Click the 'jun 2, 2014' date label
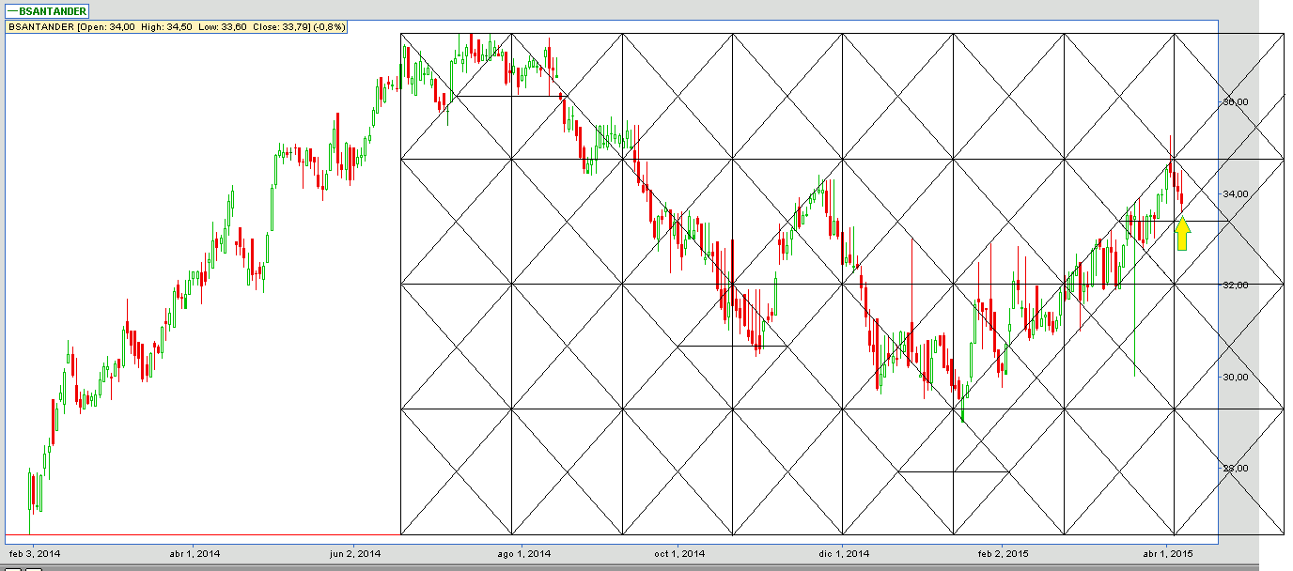Image resolution: width=1293 pixels, height=571 pixels. [355, 554]
